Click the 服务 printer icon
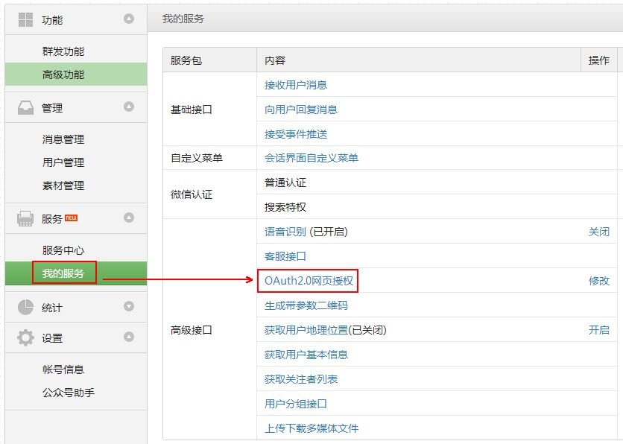Viewport: 623px width, 444px height. (25, 219)
